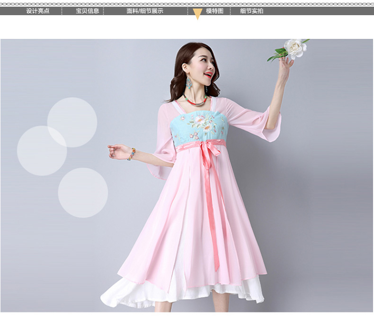Go to the 模特图 section tab
This screenshot has height=320, width=374.
click(214, 11)
